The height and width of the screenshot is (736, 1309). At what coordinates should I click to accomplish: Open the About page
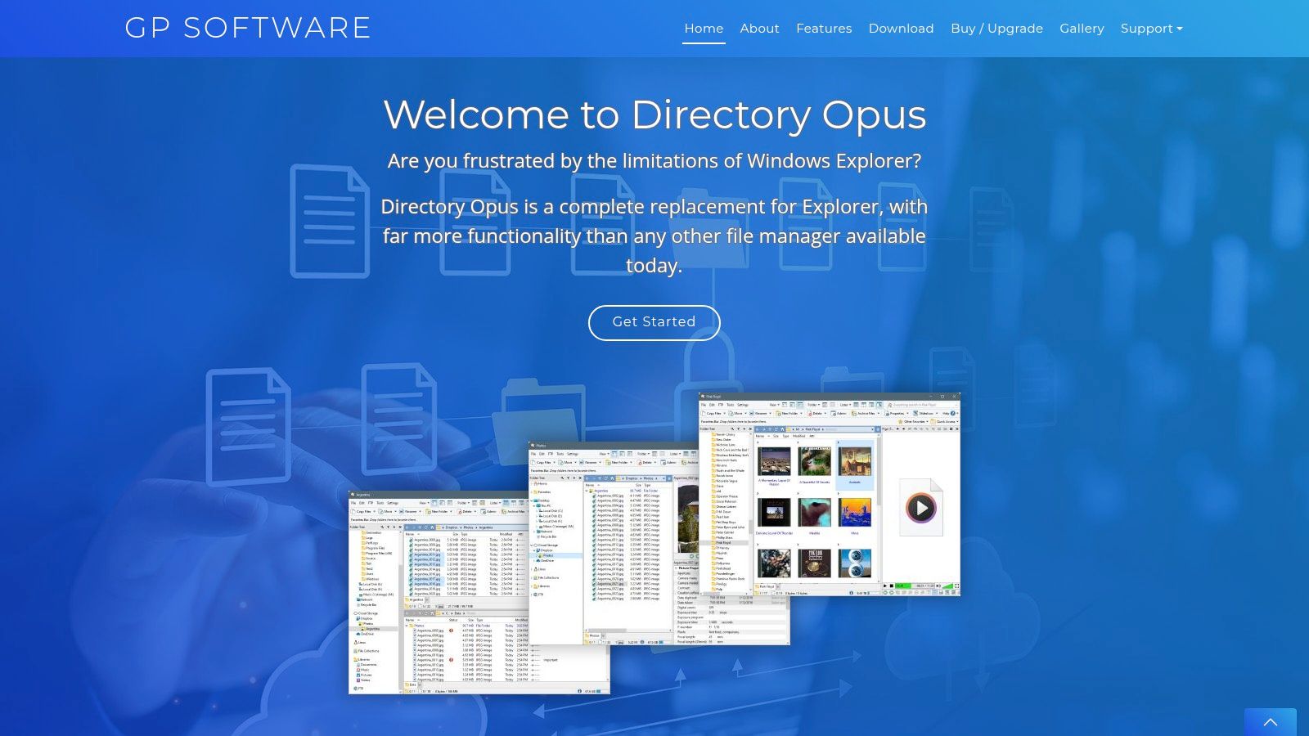759,29
